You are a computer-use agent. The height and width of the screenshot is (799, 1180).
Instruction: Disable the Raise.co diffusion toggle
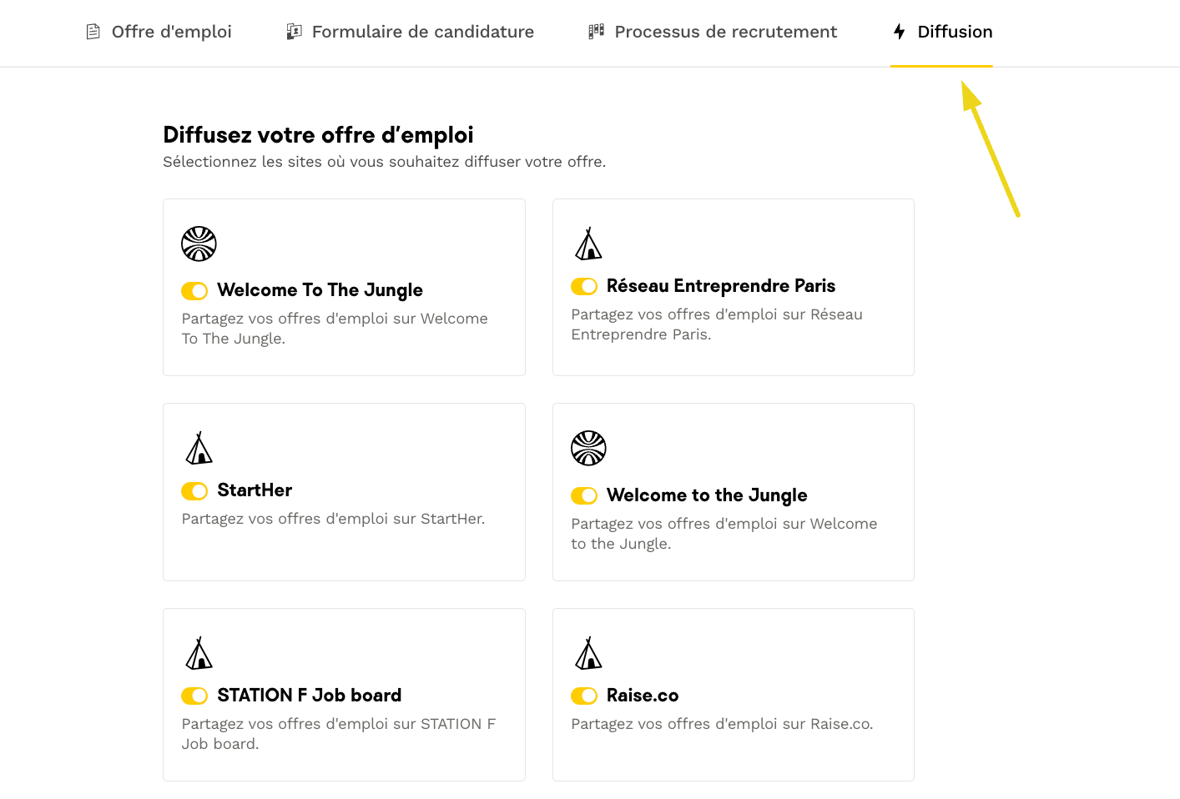tap(584, 696)
